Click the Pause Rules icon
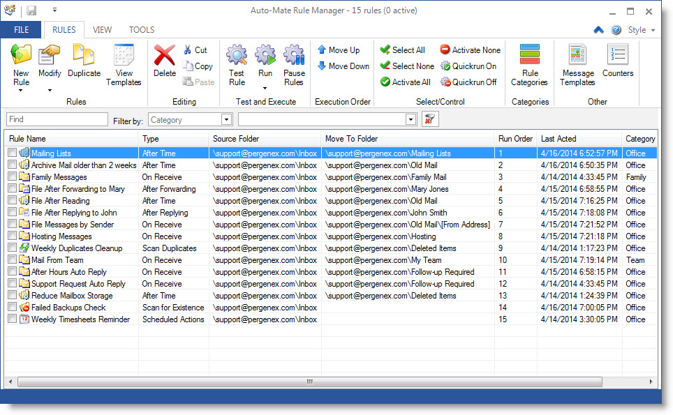Screen dimensions: 673x415 pos(294,63)
